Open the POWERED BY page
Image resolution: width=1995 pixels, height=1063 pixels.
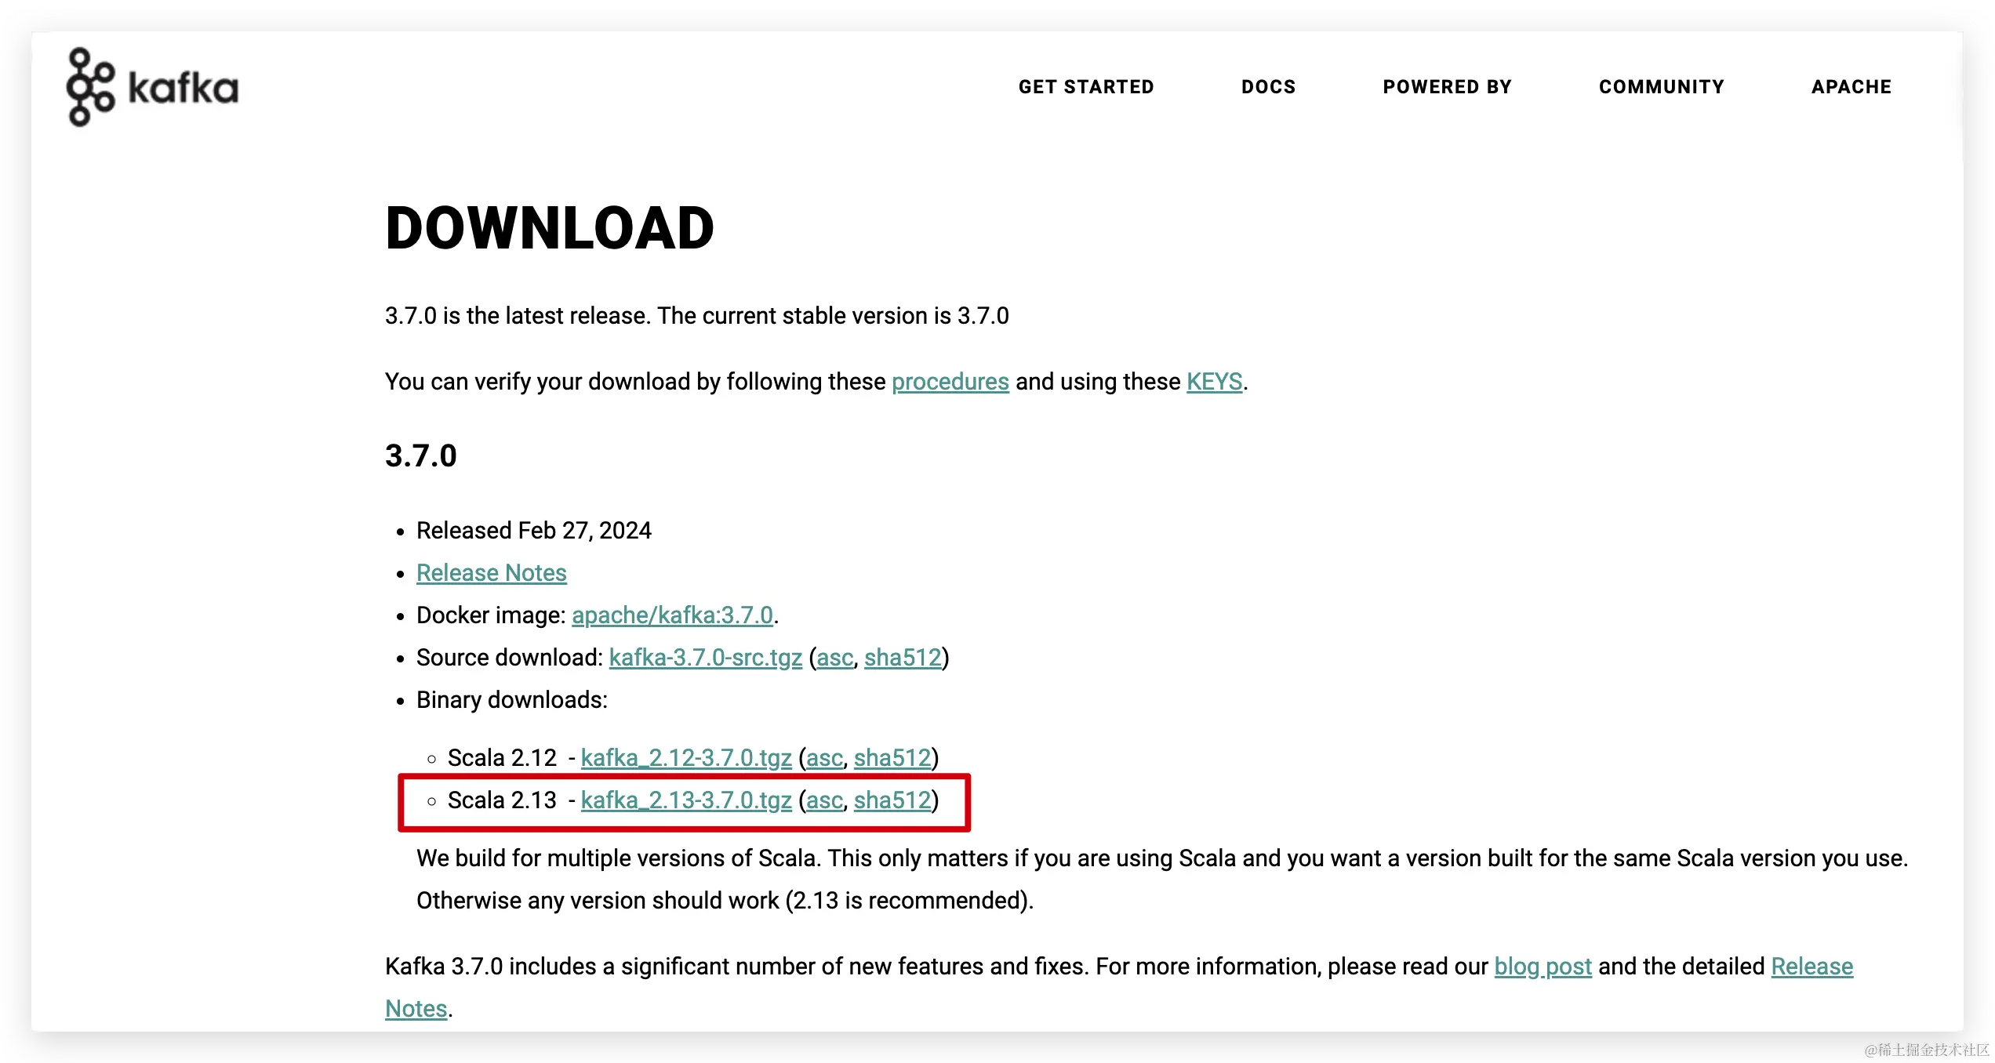pos(1447,87)
